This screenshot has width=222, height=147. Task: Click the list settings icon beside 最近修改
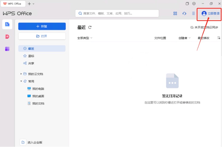[219, 38]
